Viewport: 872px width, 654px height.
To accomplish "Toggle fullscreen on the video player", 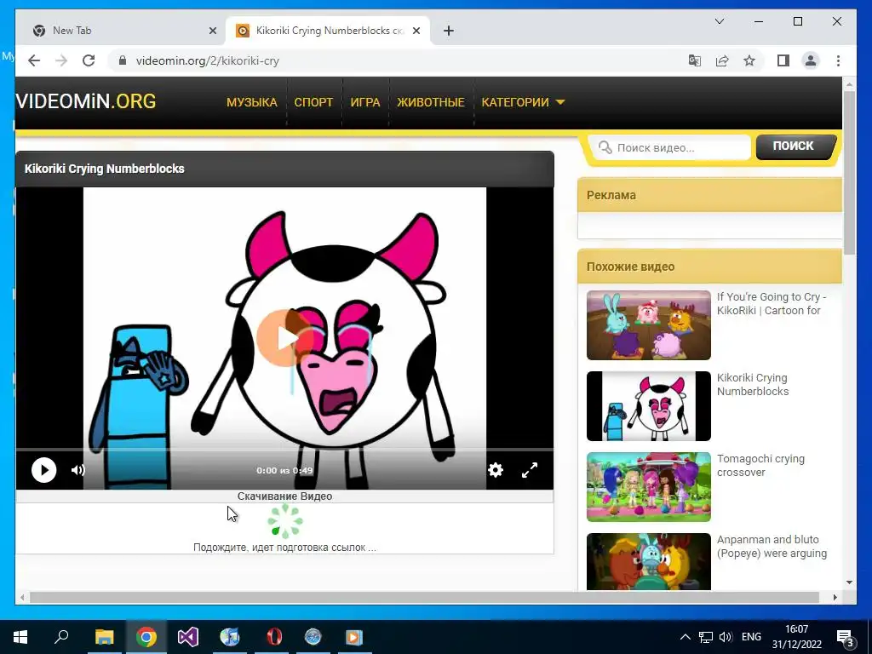I will pos(530,470).
